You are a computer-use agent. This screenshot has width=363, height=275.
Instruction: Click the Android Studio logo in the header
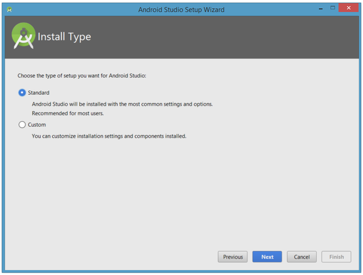click(x=23, y=37)
